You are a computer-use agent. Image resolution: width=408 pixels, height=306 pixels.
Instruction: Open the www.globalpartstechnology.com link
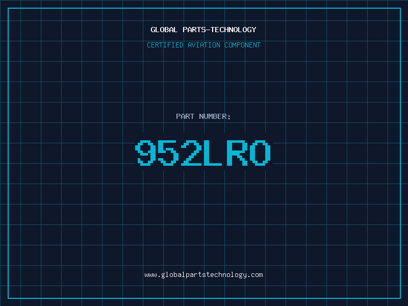pyautogui.click(x=203, y=275)
